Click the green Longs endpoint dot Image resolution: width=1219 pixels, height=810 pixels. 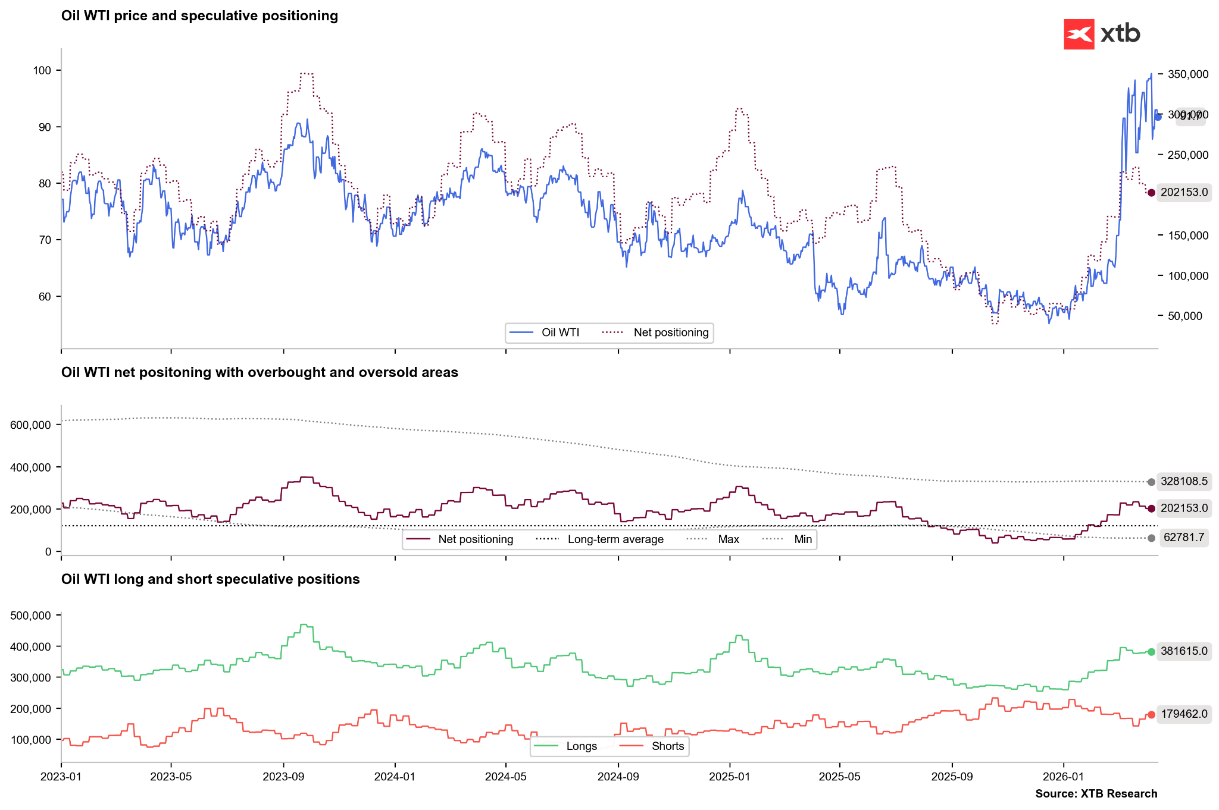pos(1152,652)
